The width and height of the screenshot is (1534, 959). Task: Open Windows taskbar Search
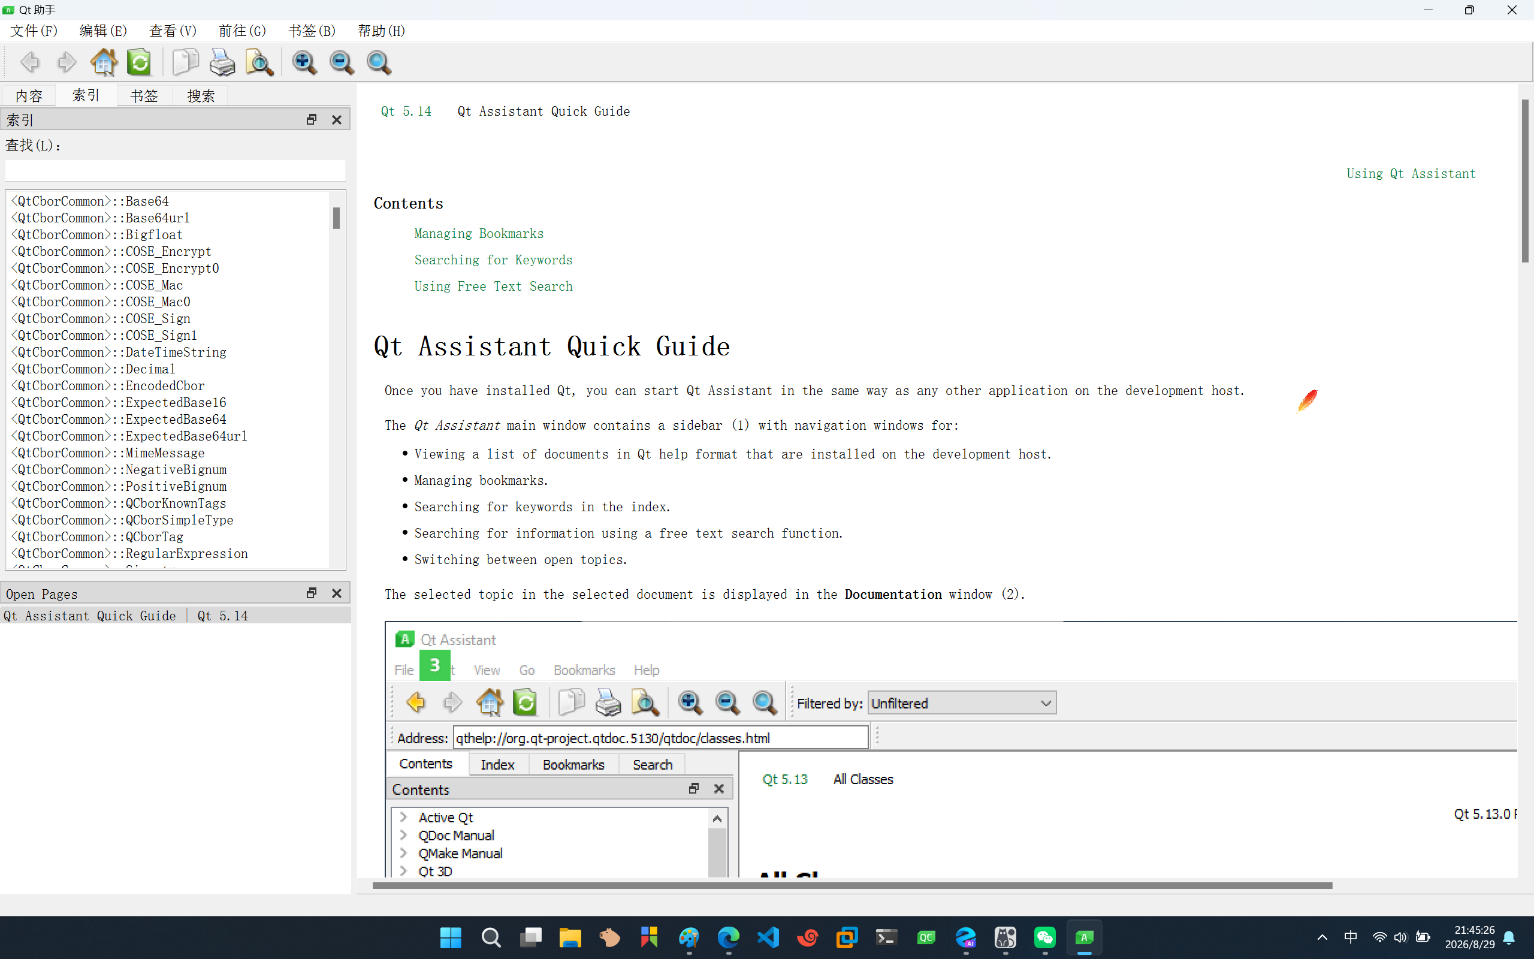(x=491, y=937)
